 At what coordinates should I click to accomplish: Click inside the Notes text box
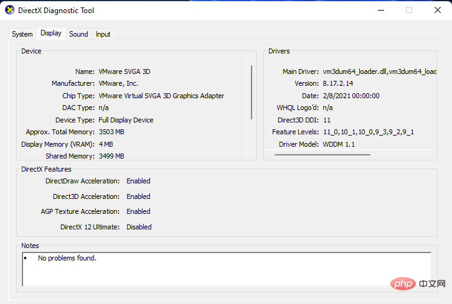point(227,269)
